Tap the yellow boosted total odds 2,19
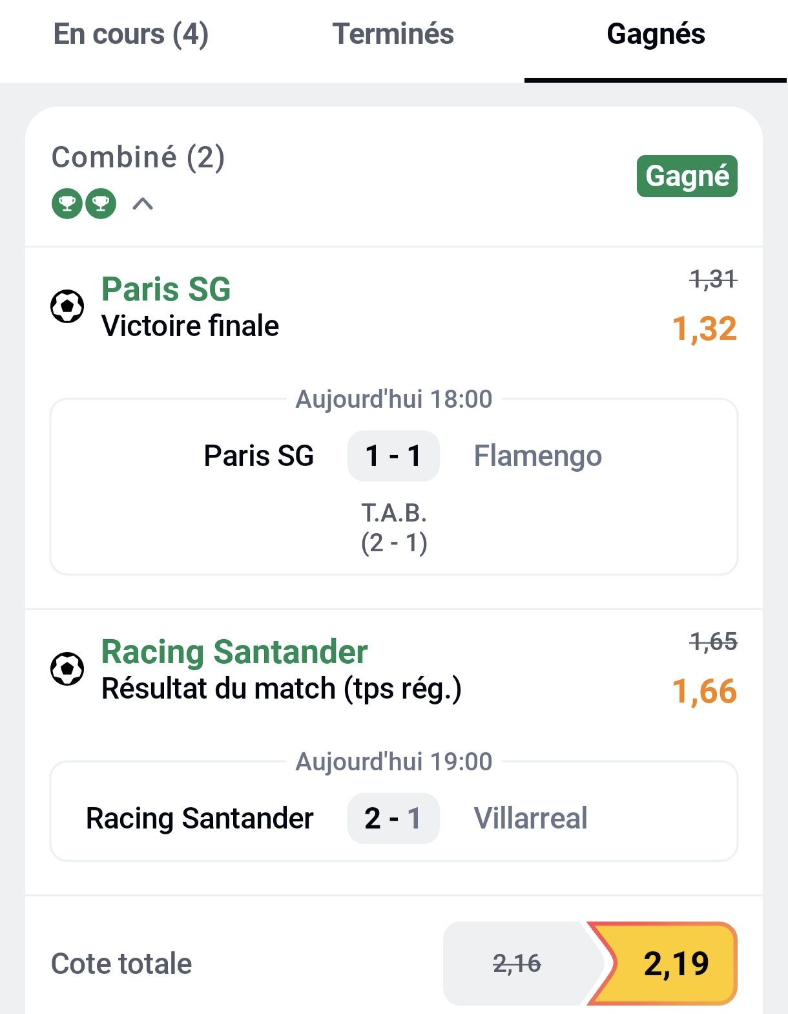 coord(675,964)
